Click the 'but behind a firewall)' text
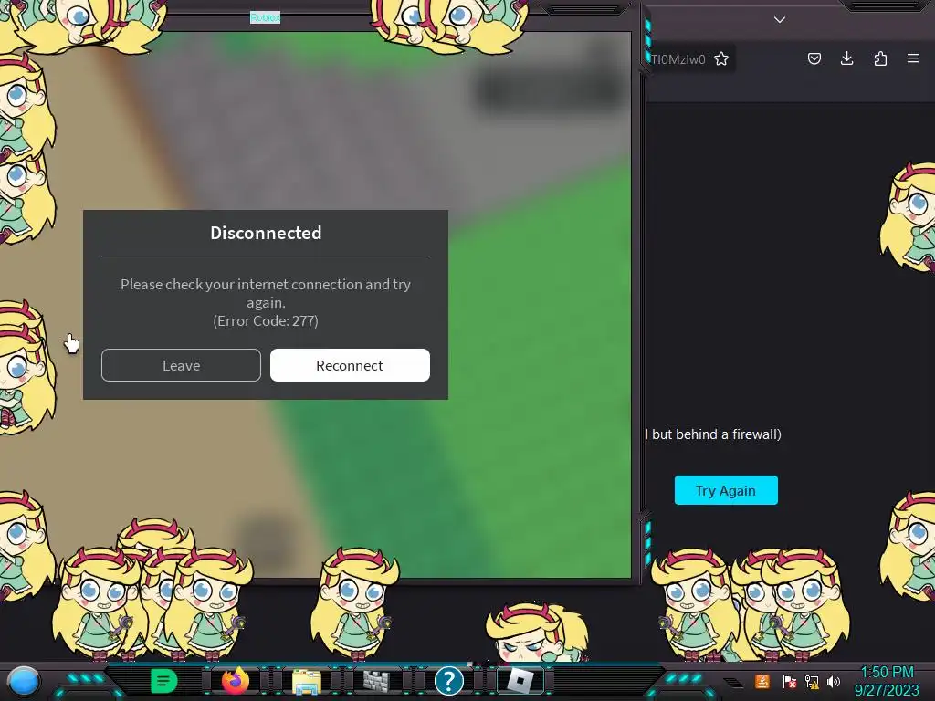Screen dimensions: 935x701 click(716, 434)
